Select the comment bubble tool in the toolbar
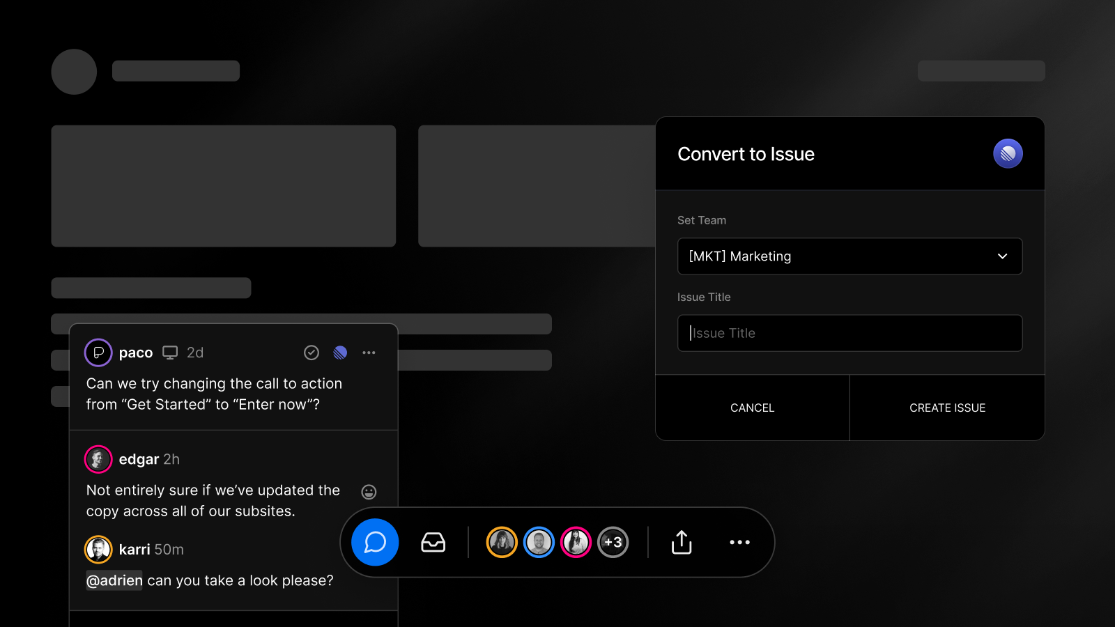 click(x=374, y=542)
